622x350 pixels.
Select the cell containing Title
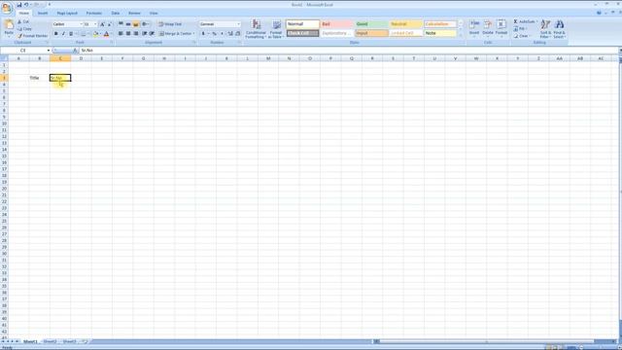coord(39,78)
